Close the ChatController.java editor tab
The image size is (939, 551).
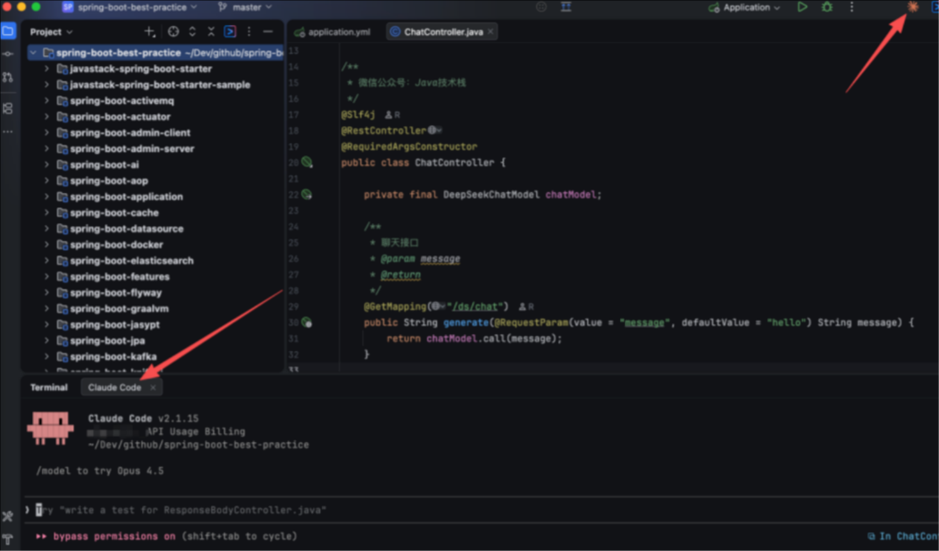tap(490, 32)
